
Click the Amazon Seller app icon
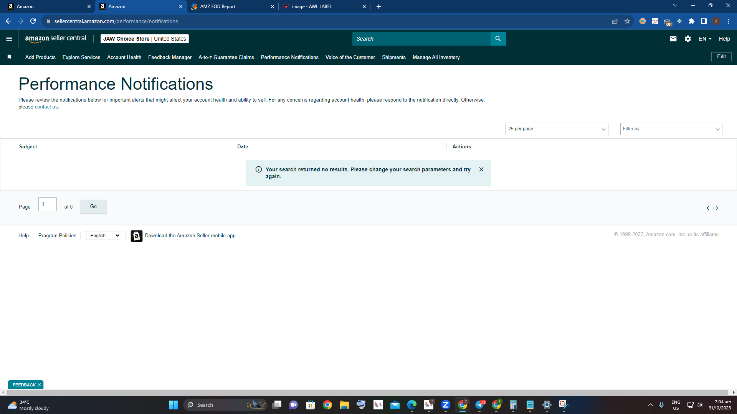pyautogui.click(x=136, y=236)
